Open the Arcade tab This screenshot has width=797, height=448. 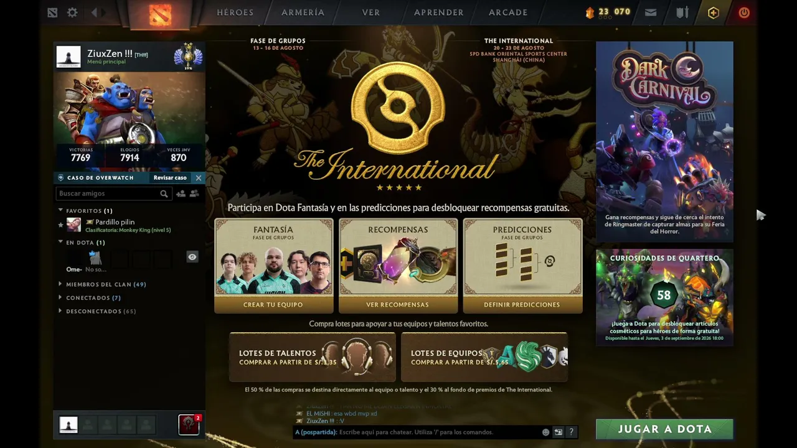(508, 12)
